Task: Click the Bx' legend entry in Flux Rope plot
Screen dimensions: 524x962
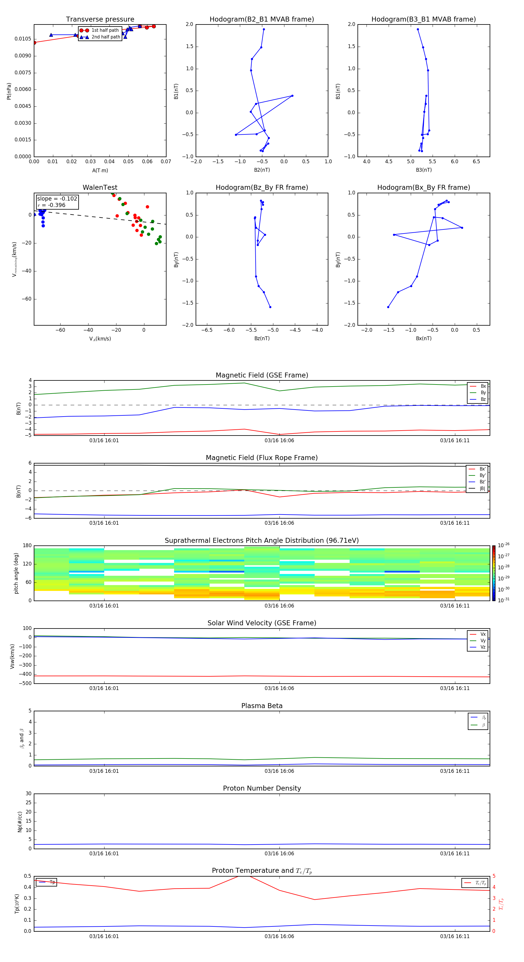Action: pos(477,469)
